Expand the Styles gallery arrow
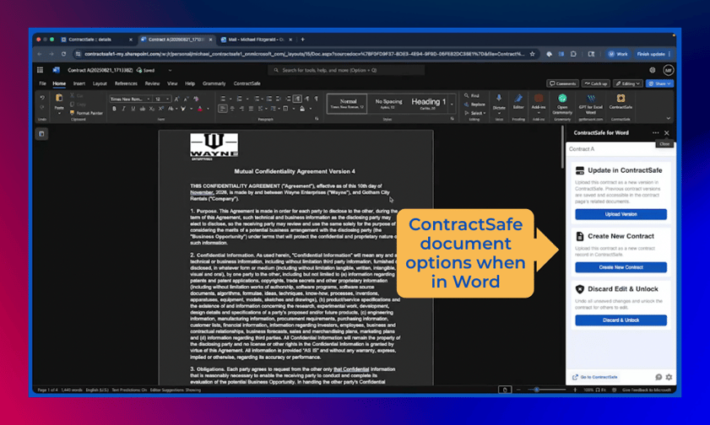 pyautogui.click(x=452, y=105)
